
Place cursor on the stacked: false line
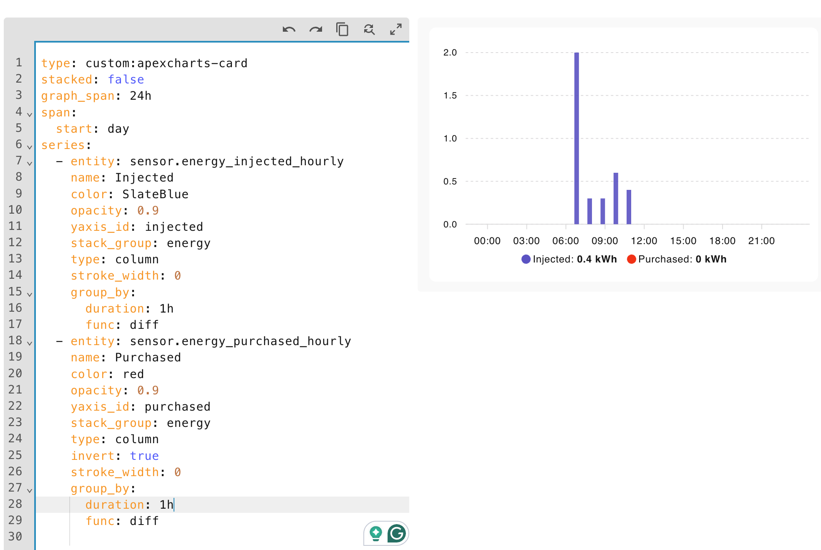(x=93, y=79)
